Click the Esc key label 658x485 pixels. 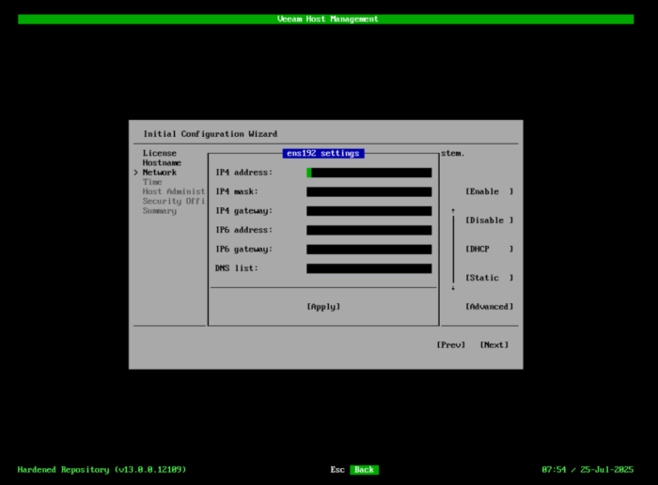pyautogui.click(x=337, y=469)
